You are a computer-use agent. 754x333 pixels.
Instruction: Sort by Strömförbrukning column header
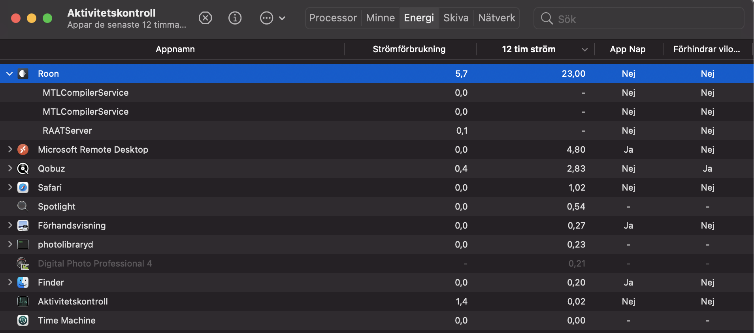point(409,49)
